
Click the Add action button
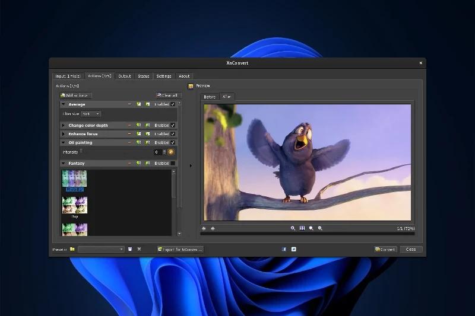click(x=76, y=95)
